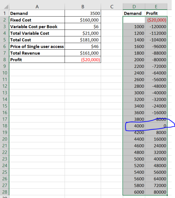Viewport: 175px width, 198px height.
Task: Click demand value 5000
Action: 134,159
